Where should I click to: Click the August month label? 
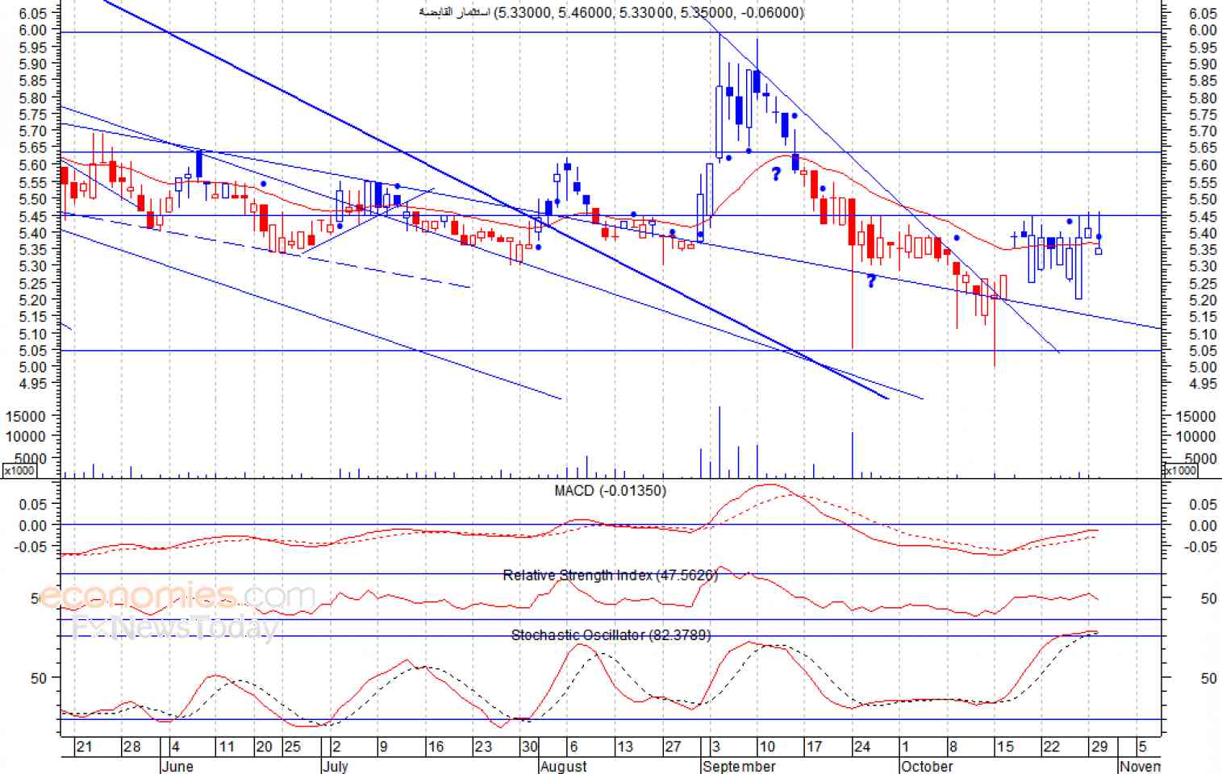coord(563,766)
